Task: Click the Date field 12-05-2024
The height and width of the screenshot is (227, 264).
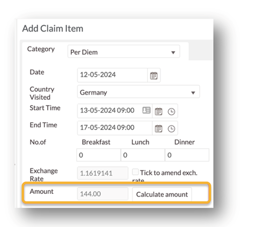Action: click(x=112, y=75)
